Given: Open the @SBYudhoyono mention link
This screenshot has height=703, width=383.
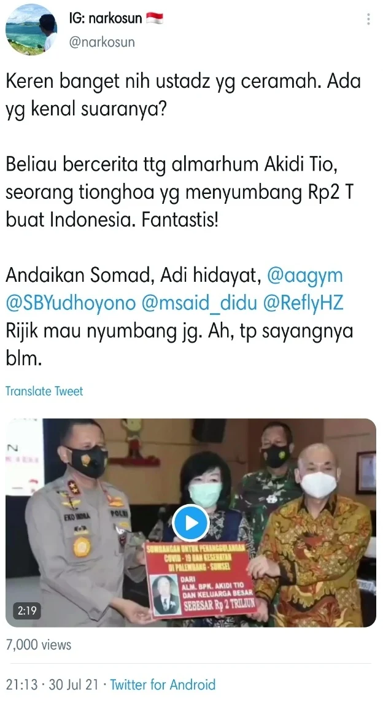Looking at the screenshot, I should pyautogui.click(x=71, y=303).
